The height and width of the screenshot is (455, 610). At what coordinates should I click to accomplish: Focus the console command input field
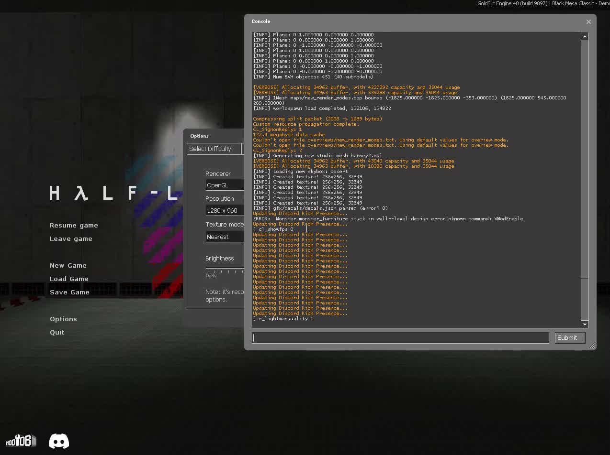pos(400,338)
